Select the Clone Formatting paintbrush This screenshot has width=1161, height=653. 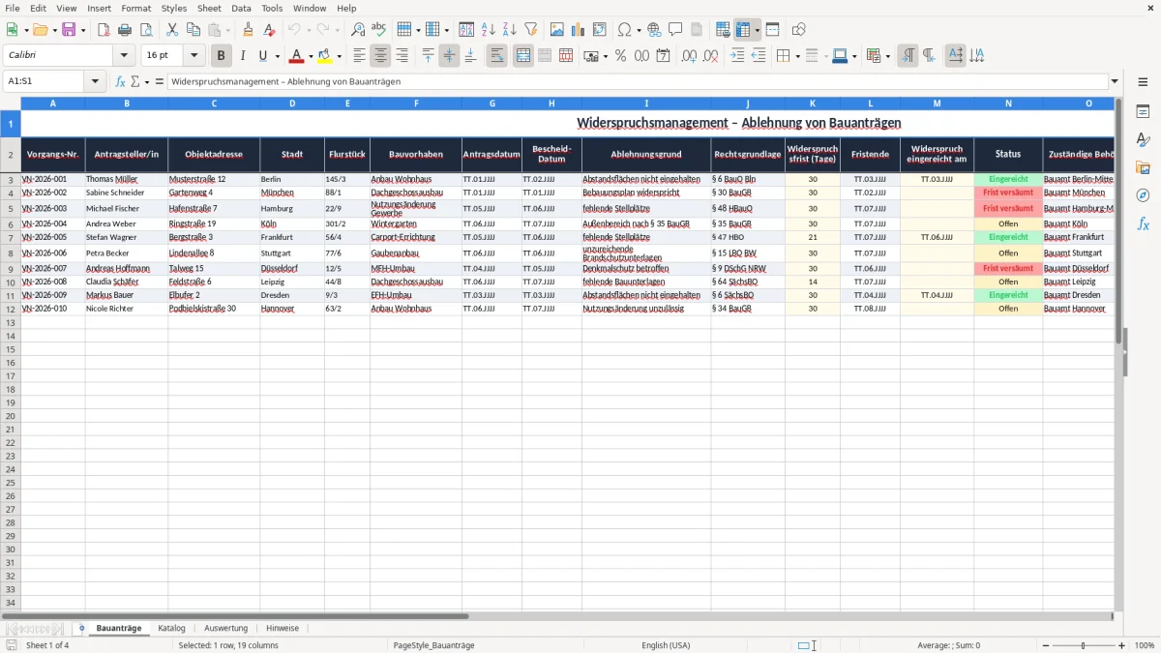[x=249, y=30]
